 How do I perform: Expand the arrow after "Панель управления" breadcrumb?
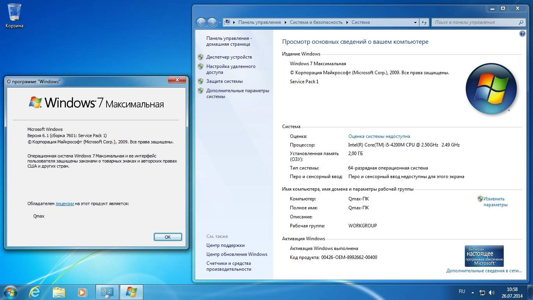pos(286,22)
